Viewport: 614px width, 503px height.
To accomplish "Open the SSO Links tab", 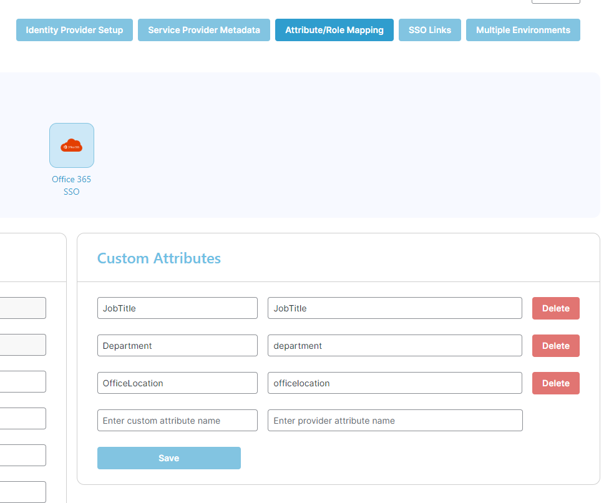I will [429, 29].
